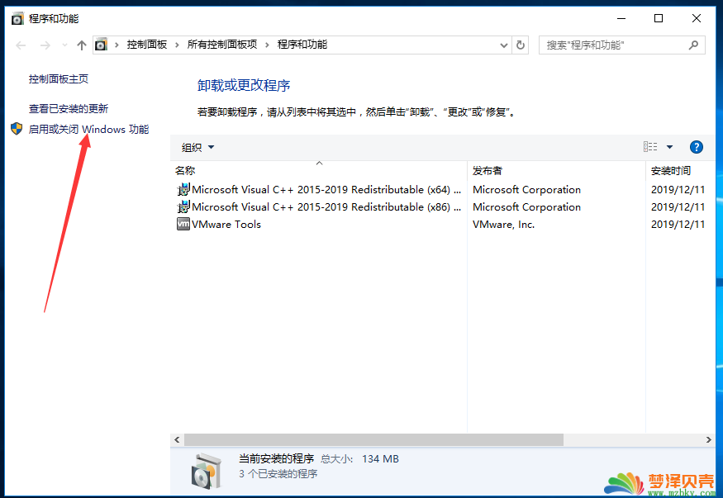Close the 程序和功能 window
The image size is (723, 498).
(x=697, y=18)
